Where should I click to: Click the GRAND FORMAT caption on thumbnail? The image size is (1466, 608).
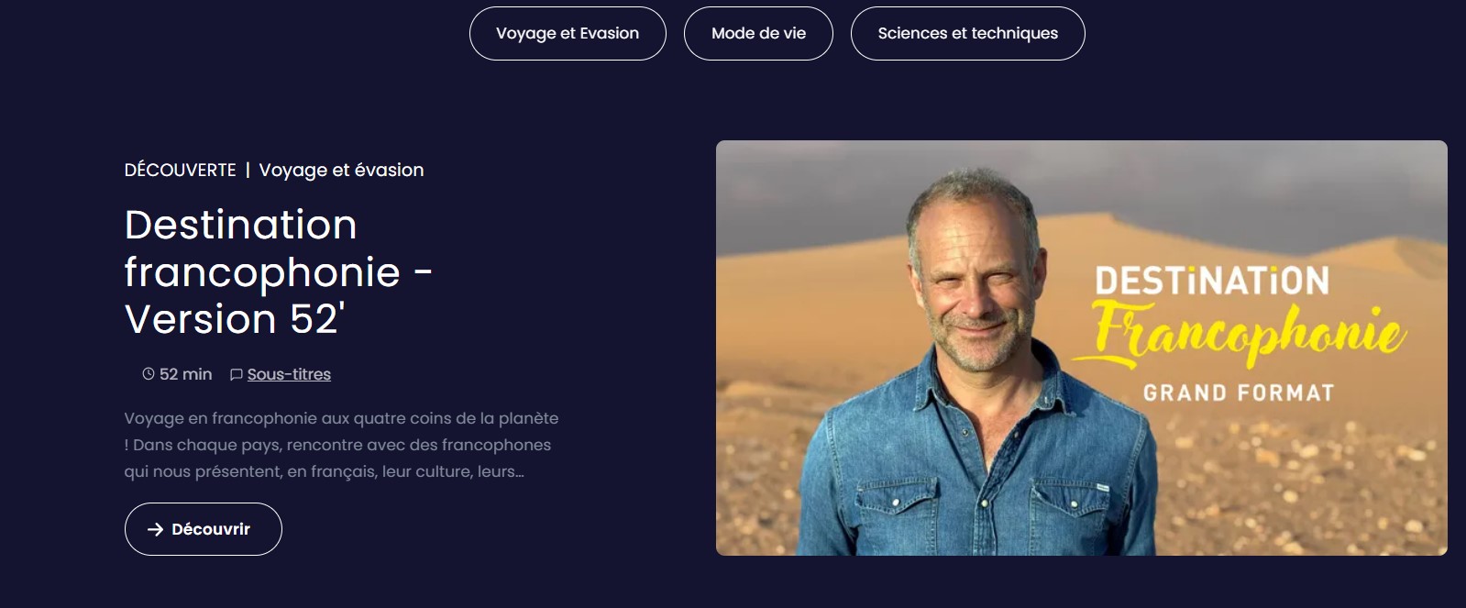tap(1238, 393)
